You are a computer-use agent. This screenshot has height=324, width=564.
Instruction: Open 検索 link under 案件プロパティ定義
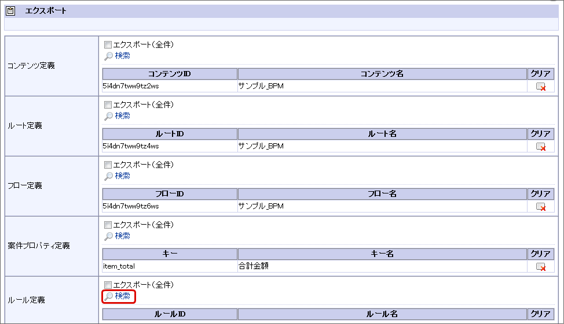(x=122, y=236)
